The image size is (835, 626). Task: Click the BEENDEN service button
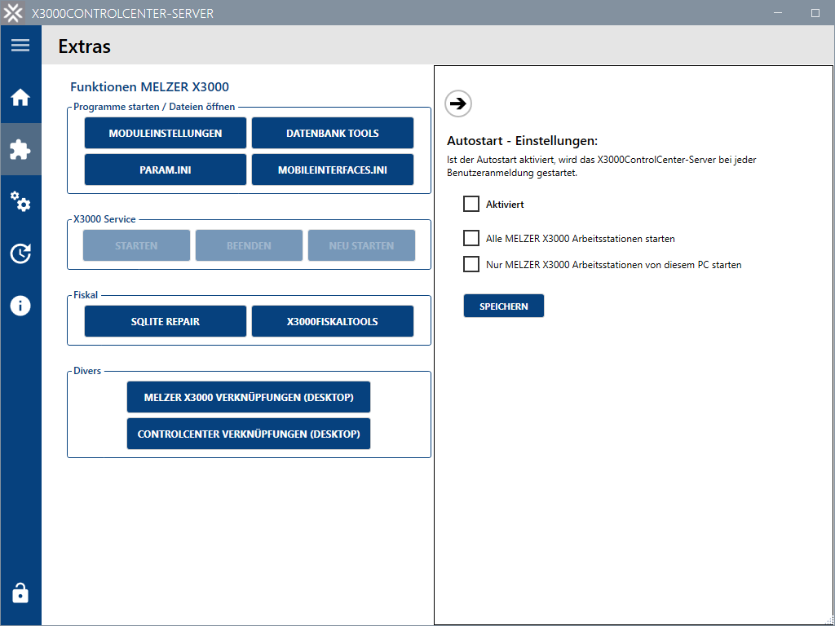click(x=250, y=245)
